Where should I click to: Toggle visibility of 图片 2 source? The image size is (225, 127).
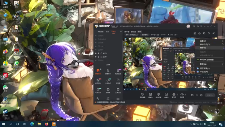(x=96, y=60)
